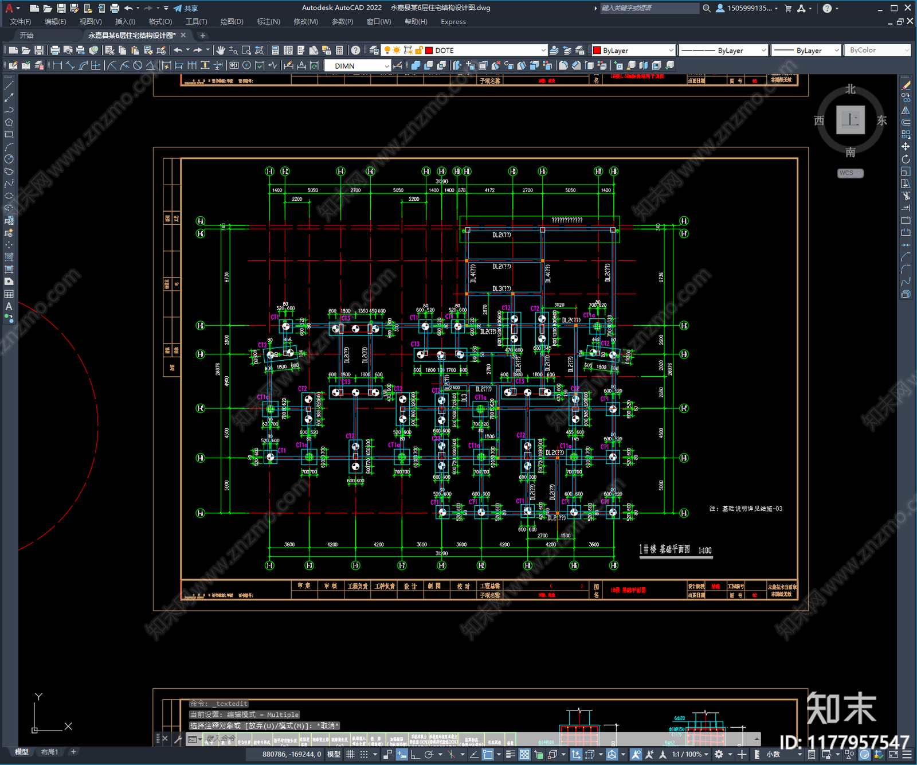Toggle ortho mode in status bar
The width and height of the screenshot is (917, 765).
click(x=415, y=754)
